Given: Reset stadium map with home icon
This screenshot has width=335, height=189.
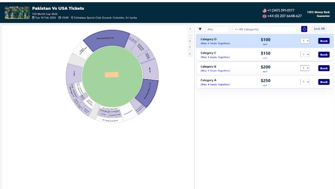Looking at the screenshot, I should tap(190, 41).
